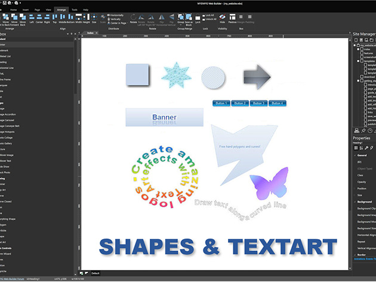Select Horizontal Line in Toolbox
This screenshot has width=376, height=282.
(7, 68)
